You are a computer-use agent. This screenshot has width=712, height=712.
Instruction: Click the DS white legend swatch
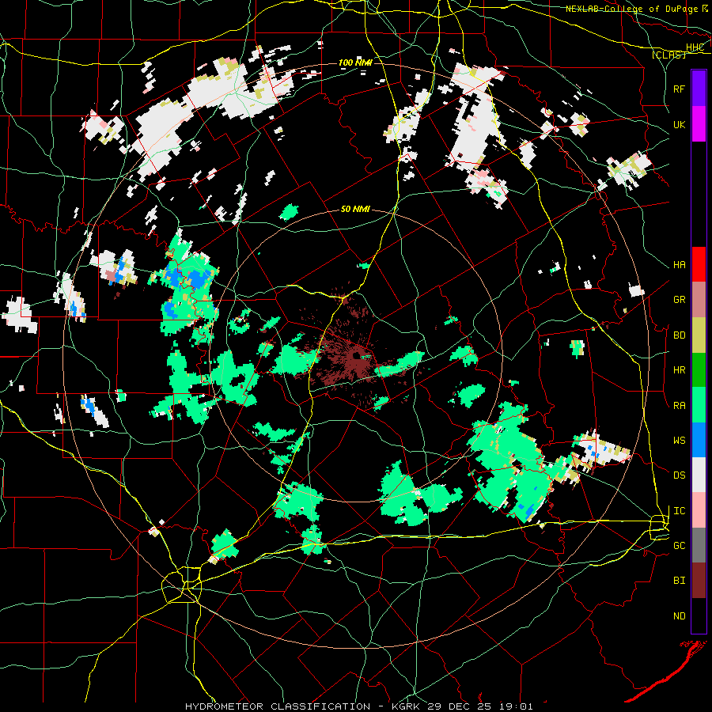coord(699,475)
